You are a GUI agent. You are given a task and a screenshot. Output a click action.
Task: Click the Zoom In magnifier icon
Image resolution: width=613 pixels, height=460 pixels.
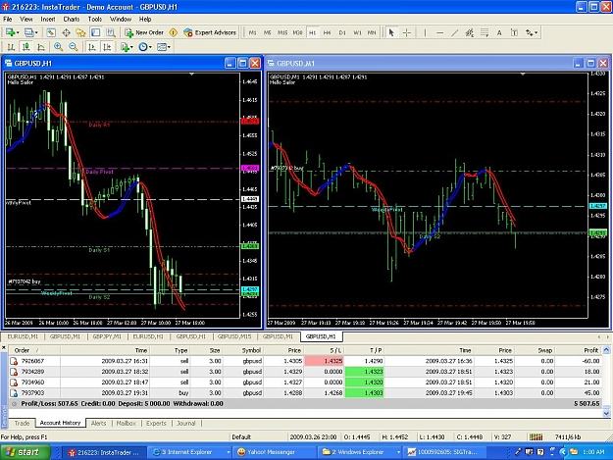(58, 47)
